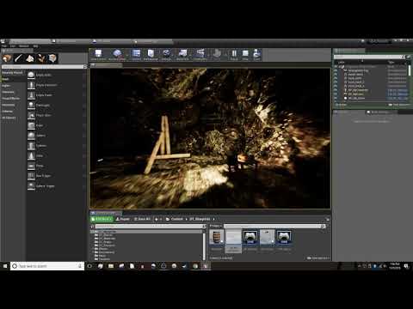This screenshot has width=413, height=309.
Task: Switch to Landscape mode icon
Action: pyautogui.click(x=30, y=58)
